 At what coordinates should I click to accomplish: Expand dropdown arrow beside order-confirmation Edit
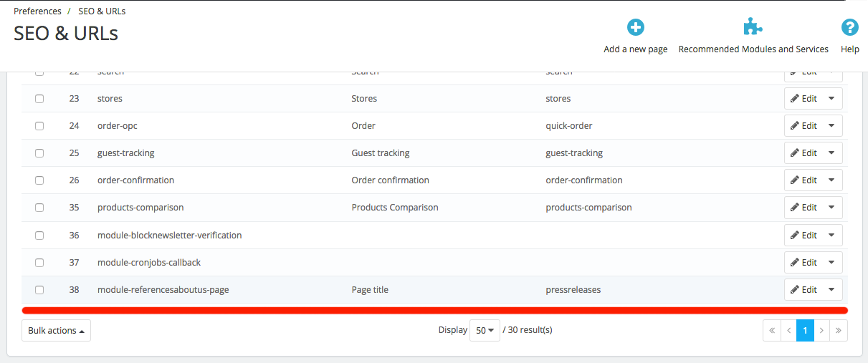(x=831, y=180)
